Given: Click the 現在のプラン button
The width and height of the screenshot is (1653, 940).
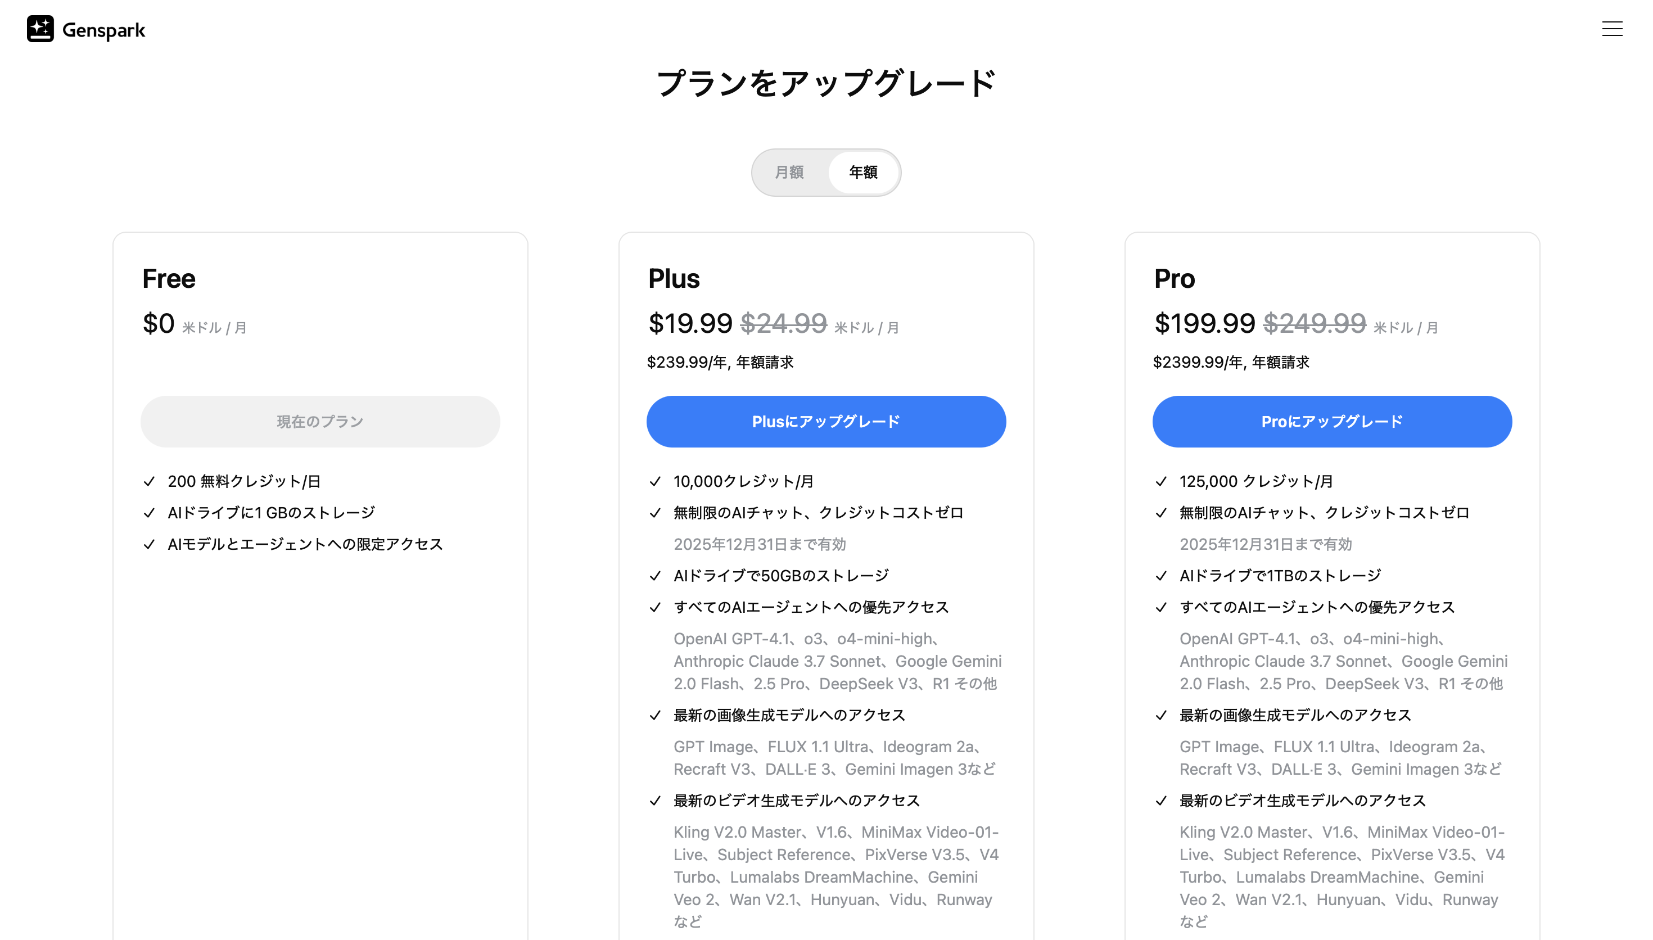Looking at the screenshot, I should click(320, 422).
